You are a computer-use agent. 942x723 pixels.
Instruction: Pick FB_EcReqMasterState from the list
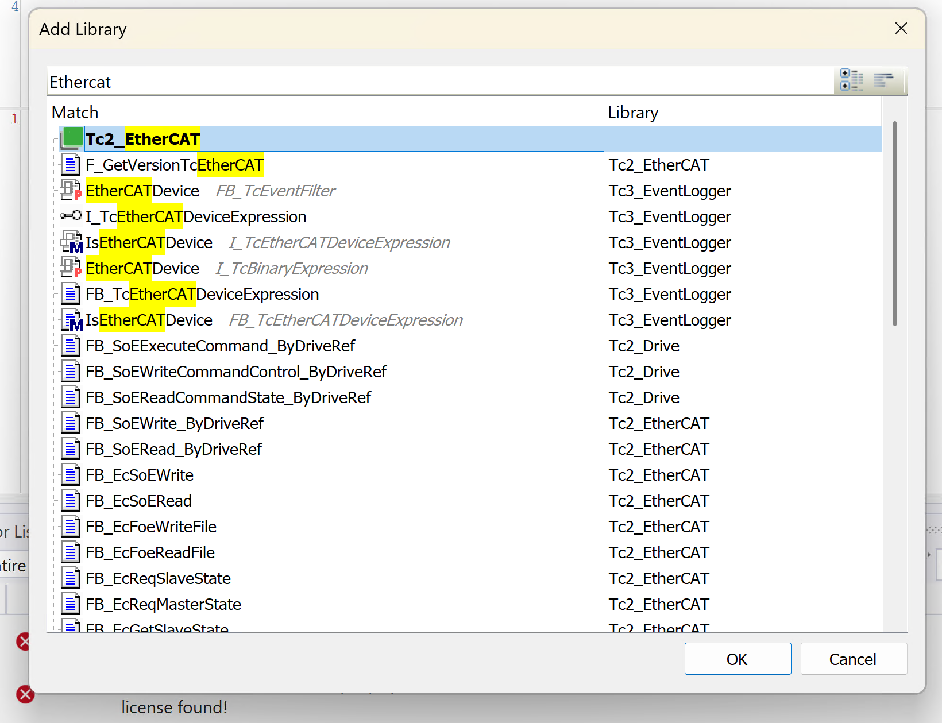pyautogui.click(x=163, y=604)
